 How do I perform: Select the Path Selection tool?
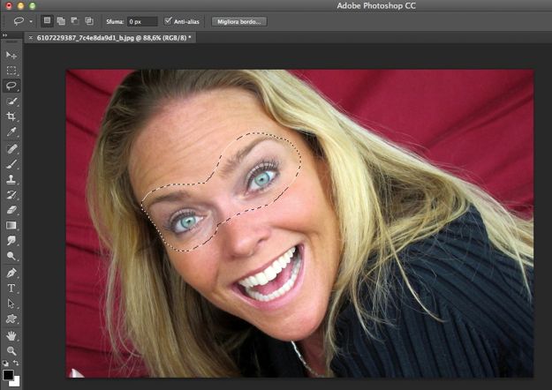click(11, 304)
